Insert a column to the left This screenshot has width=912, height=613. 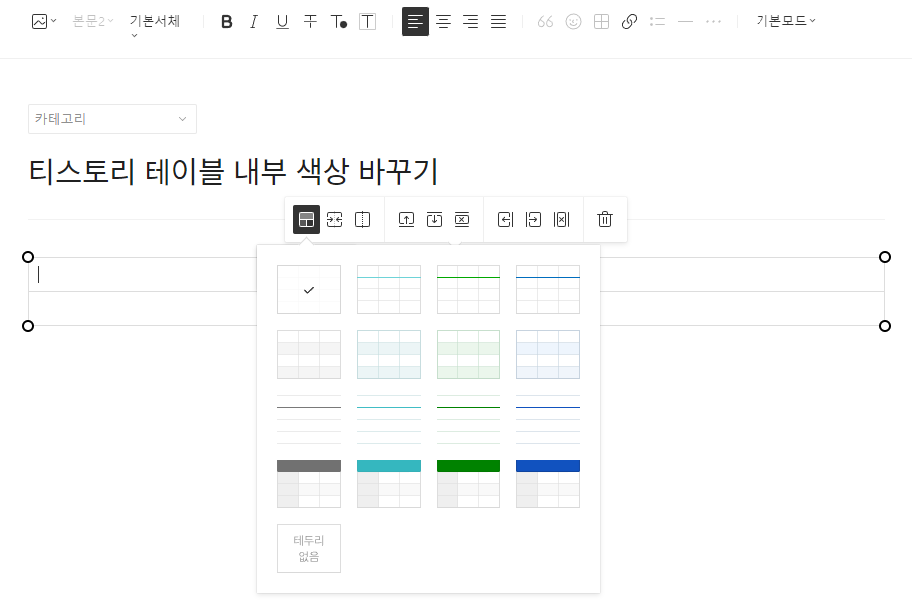pyautogui.click(x=506, y=220)
